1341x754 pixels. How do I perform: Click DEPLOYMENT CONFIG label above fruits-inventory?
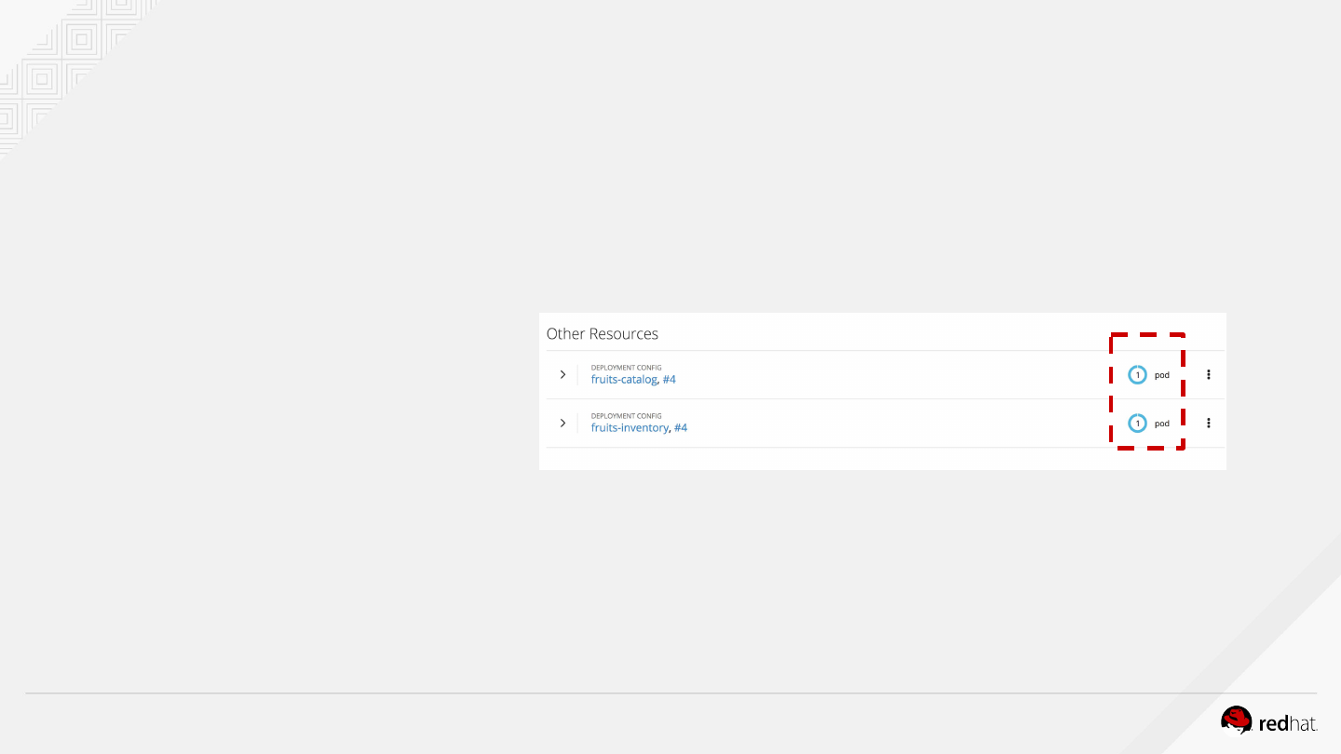626,416
